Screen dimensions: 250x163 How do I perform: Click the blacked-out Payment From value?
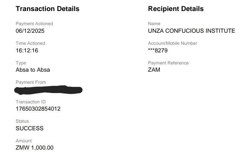click(x=48, y=90)
